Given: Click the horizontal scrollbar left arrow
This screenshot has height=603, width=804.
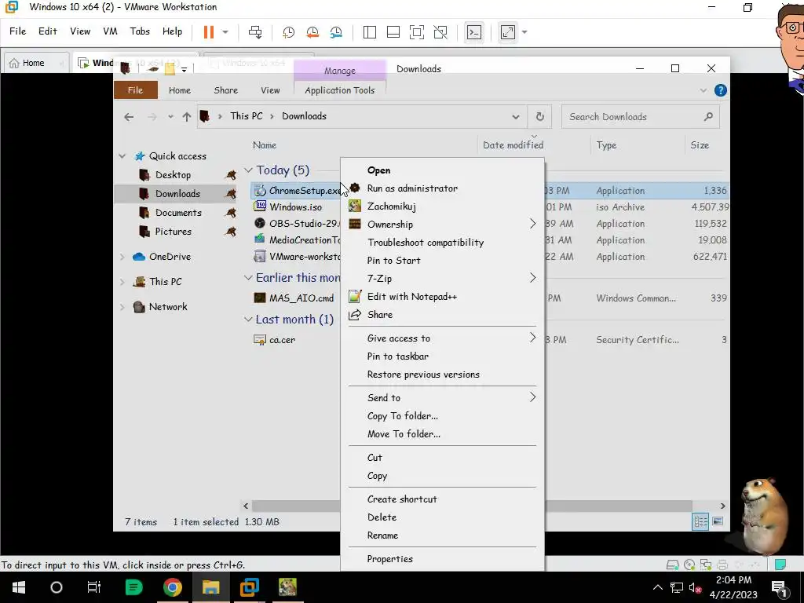Looking at the screenshot, I should click(246, 506).
